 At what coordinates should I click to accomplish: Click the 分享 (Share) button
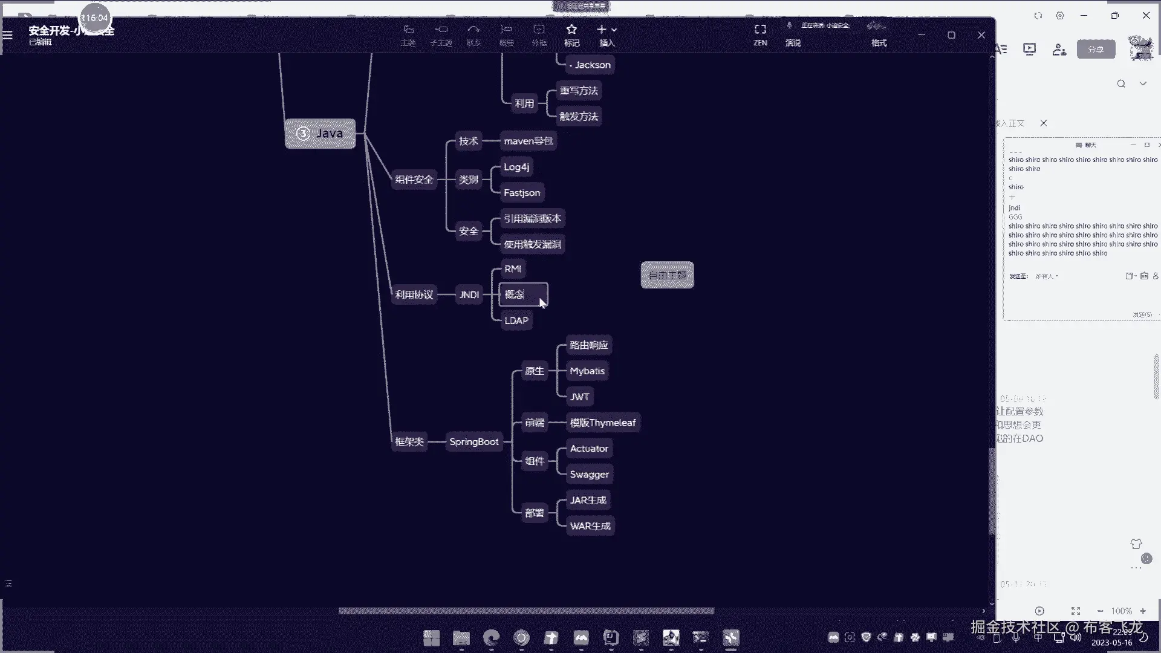(1096, 50)
